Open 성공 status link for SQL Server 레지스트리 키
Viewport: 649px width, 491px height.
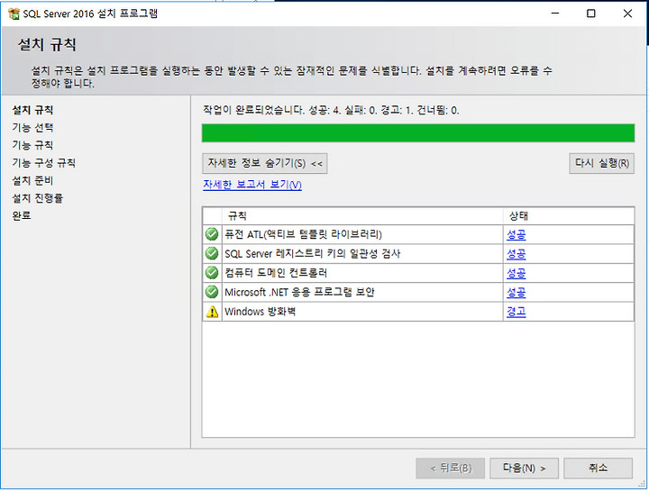pyautogui.click(x=516, y=253)
